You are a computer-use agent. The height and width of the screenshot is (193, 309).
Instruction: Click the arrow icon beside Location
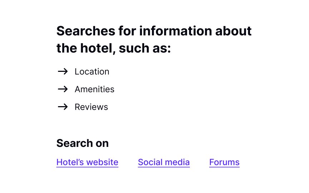point(63,71)
